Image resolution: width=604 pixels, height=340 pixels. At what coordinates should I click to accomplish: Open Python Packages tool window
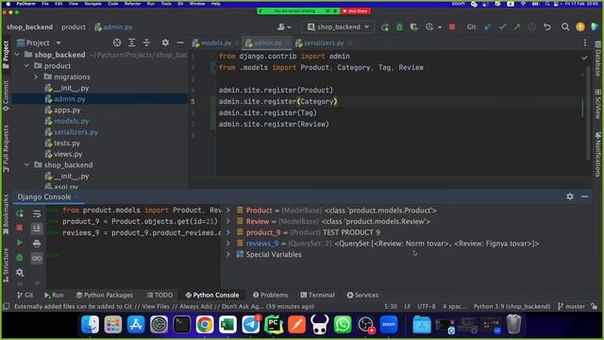coord(105,295)
